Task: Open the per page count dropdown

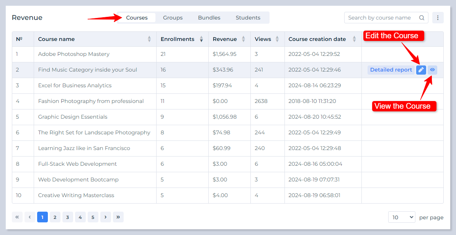Action: point(402,217)
